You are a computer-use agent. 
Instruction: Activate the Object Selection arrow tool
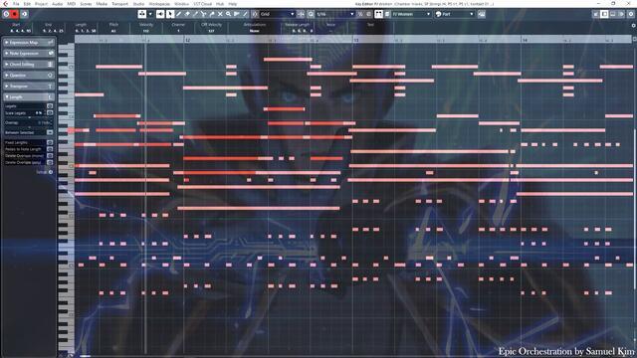(x=170, y=14)
